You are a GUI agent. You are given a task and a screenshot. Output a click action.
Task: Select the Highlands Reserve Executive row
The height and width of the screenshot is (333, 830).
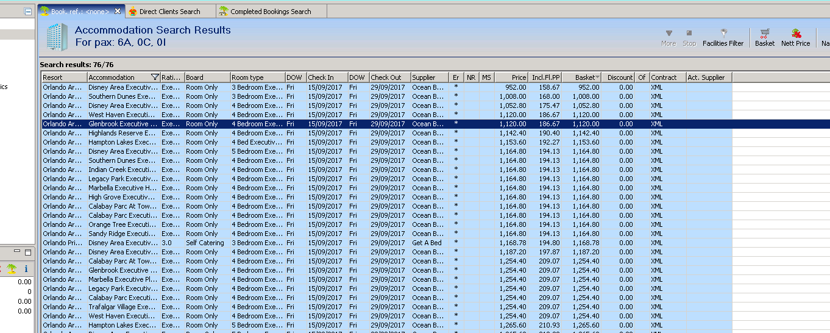[122, 133]
